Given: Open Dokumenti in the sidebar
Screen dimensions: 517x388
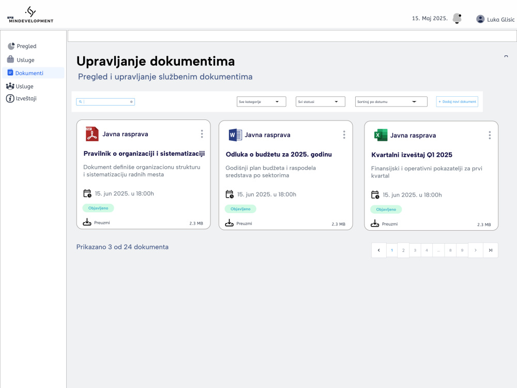Looking at the screenshot, I should click(x=33, y=73).
